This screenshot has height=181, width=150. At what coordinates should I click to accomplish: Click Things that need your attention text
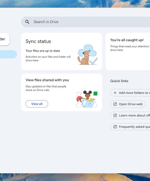[130, 48]
